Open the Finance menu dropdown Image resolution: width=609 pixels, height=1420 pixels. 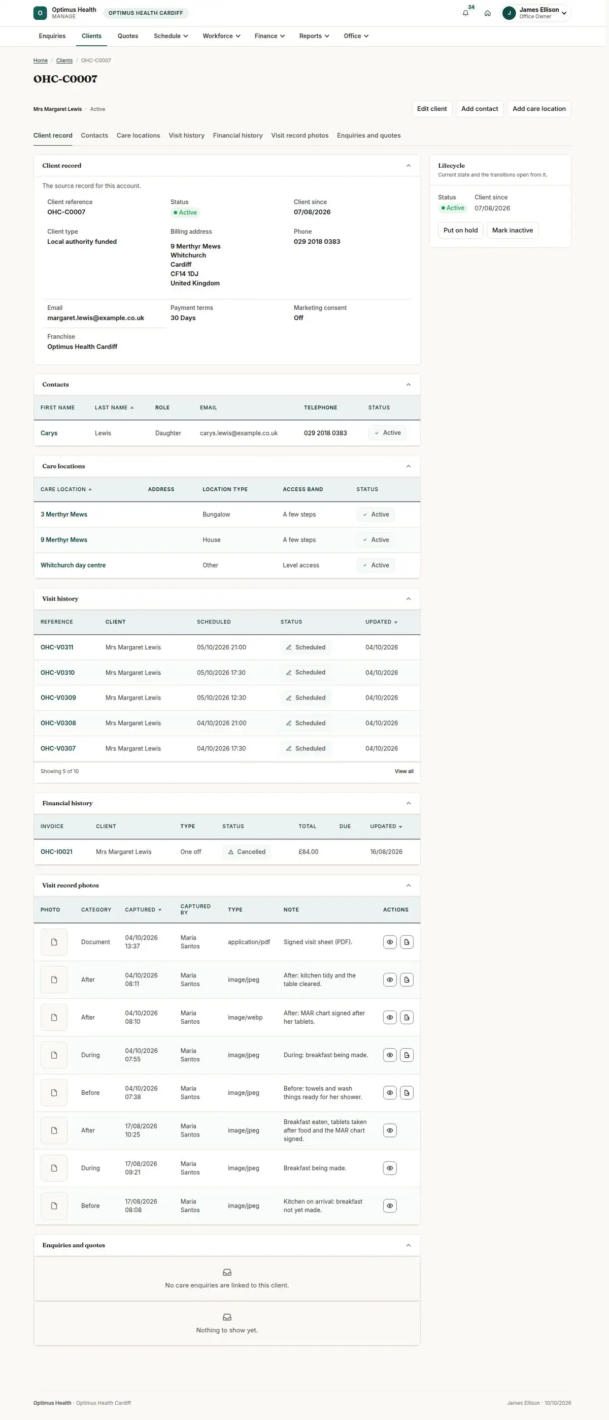270,37
